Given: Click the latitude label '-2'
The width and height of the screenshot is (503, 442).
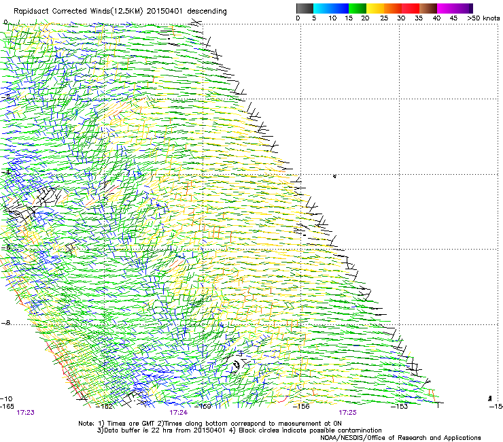Looking at the screenshot, I should click(x=6, y=97).
